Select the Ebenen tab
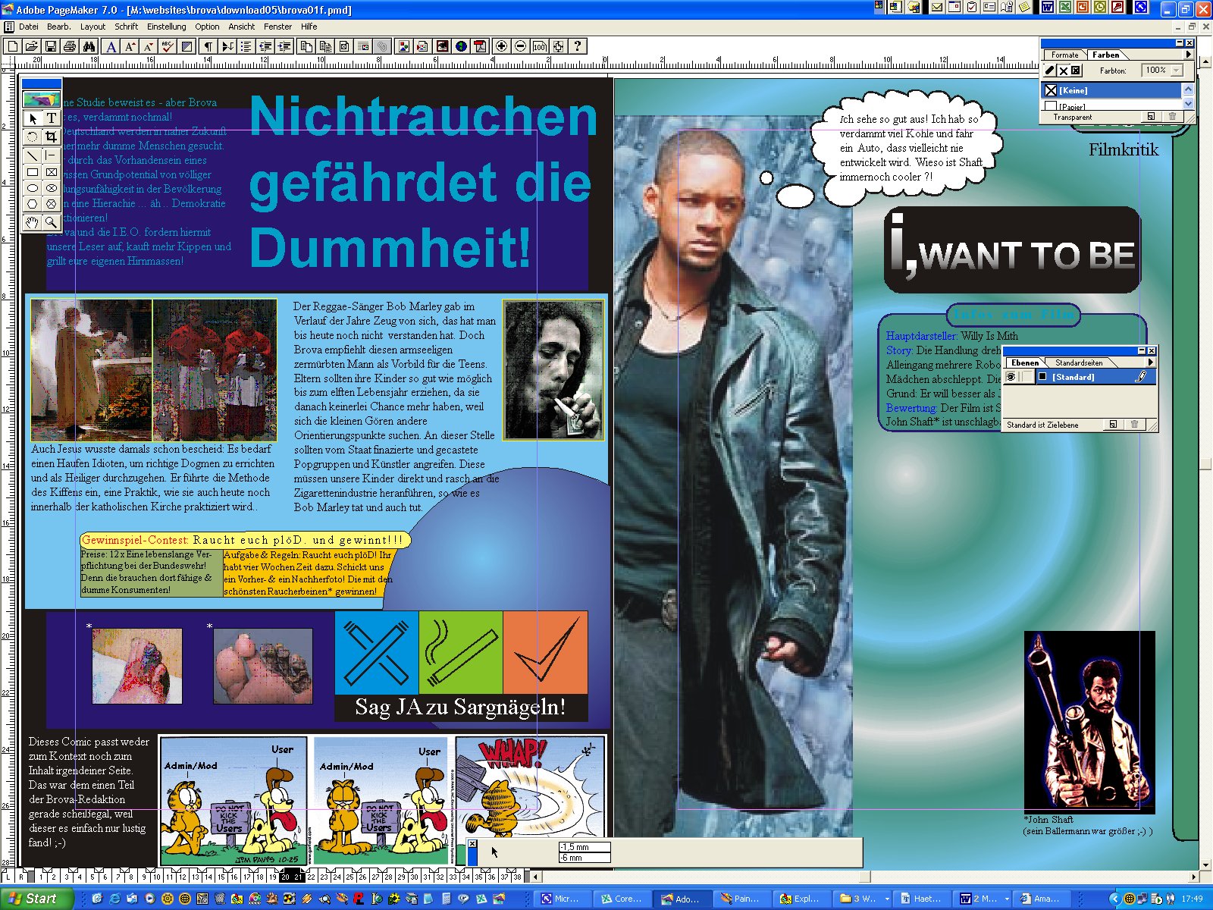Screen dimensions: 1213x910 click(1024, 362)
